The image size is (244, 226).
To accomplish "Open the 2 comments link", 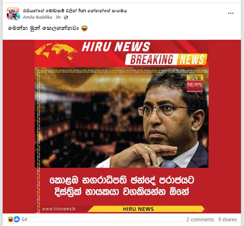I will (x=200, y=219).
